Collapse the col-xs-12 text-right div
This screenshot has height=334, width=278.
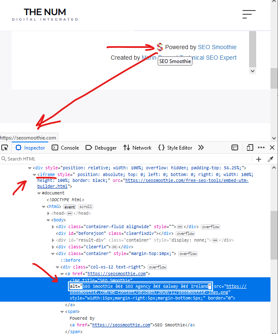pos(57,267)
